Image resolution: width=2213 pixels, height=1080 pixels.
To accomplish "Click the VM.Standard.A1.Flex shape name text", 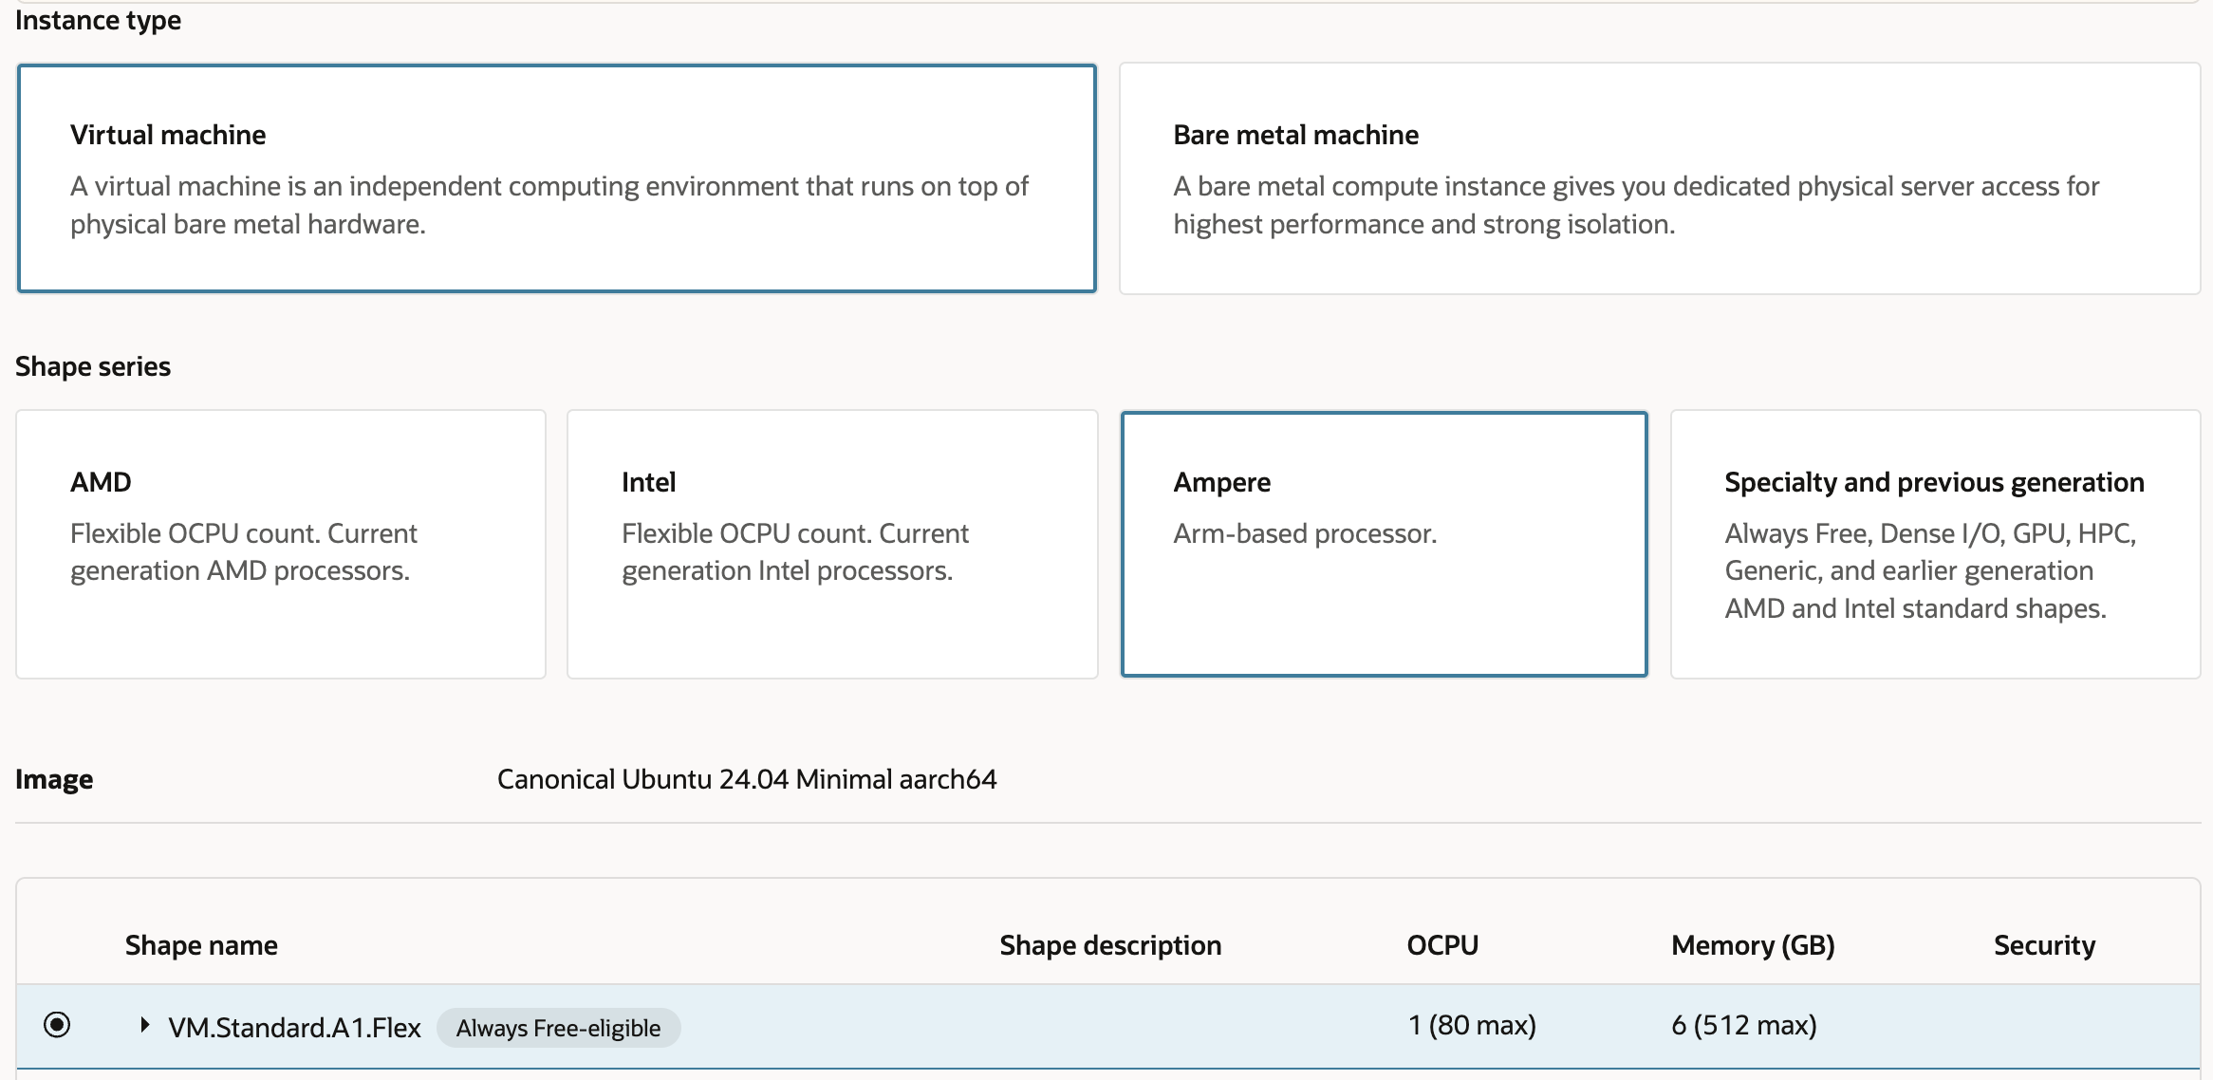I will [x=294, y=1028].
